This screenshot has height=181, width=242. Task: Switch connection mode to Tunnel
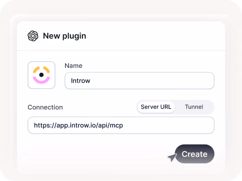tap(194, 107)
